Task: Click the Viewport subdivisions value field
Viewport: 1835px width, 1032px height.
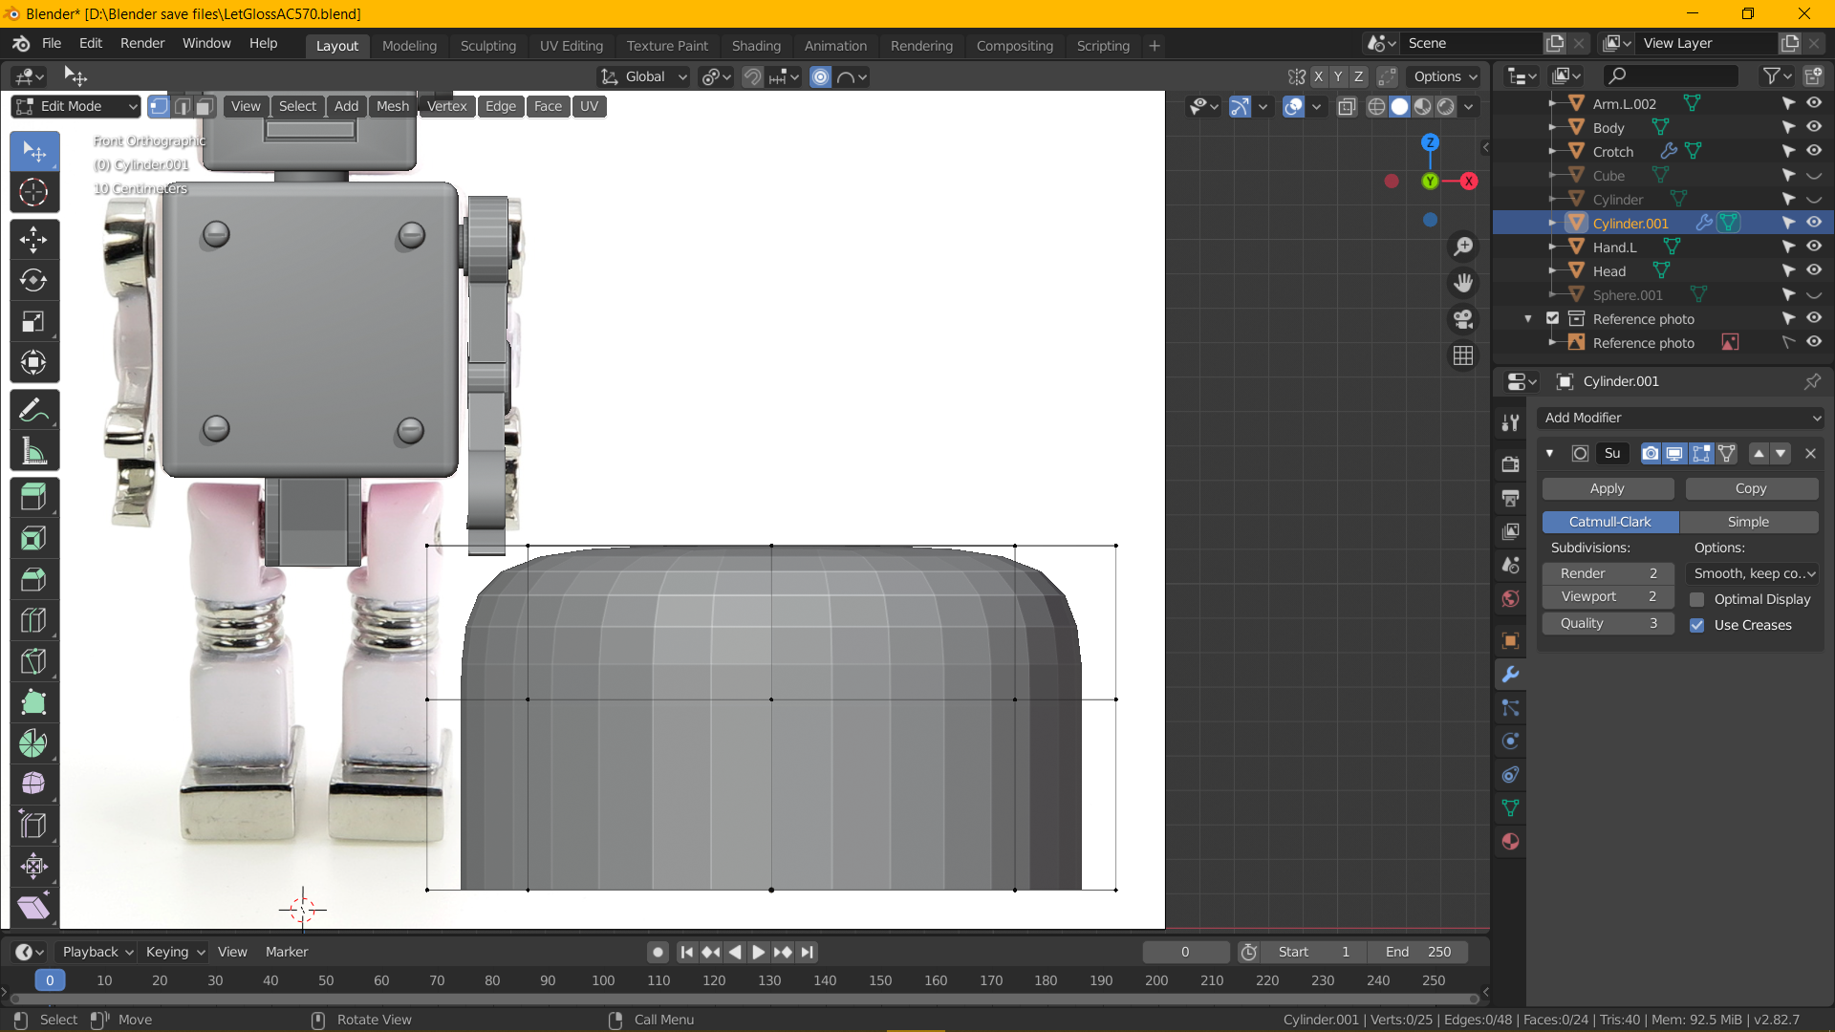Action: pyautogui.click(x=1608, y=596)
